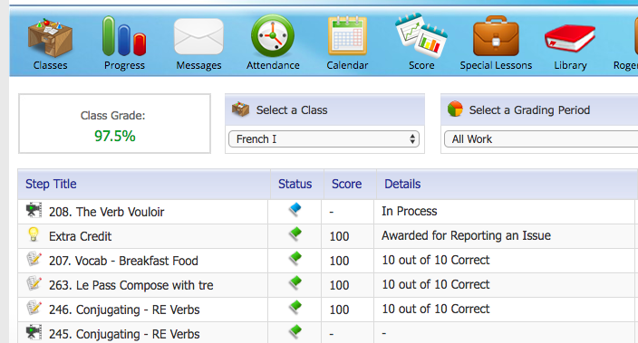Image resolution: width=638 pixels, height=343 pixels.
Task: Open the French I class dropdown
Action: pyautogui.click(x=324, y=139)
